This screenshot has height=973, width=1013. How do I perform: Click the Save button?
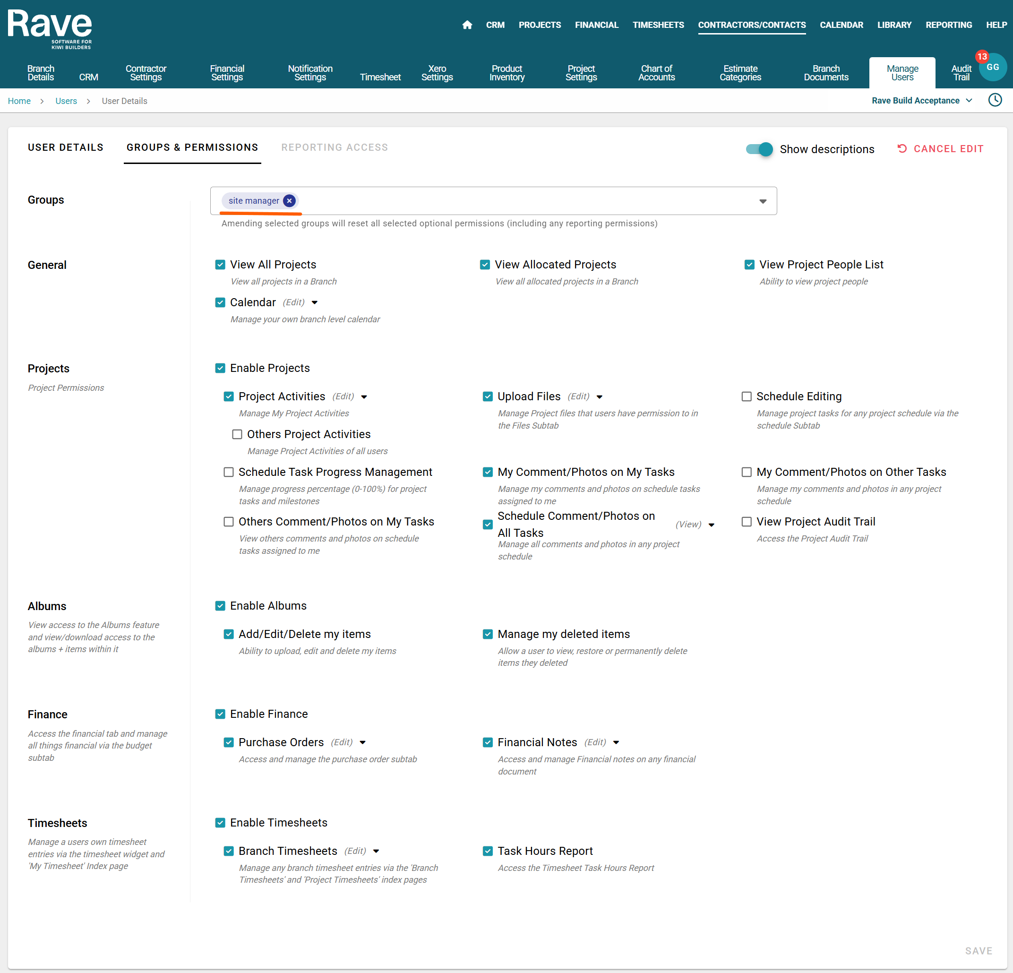pyautogui.click(x=978, y=951)
